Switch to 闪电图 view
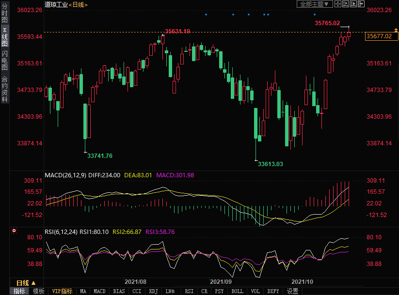This screenshot has width=399, height=295. [4, 59]
